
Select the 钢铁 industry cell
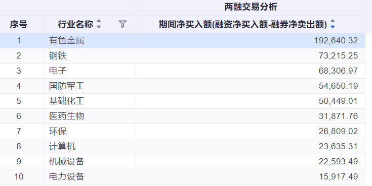[x=90, y=56]
